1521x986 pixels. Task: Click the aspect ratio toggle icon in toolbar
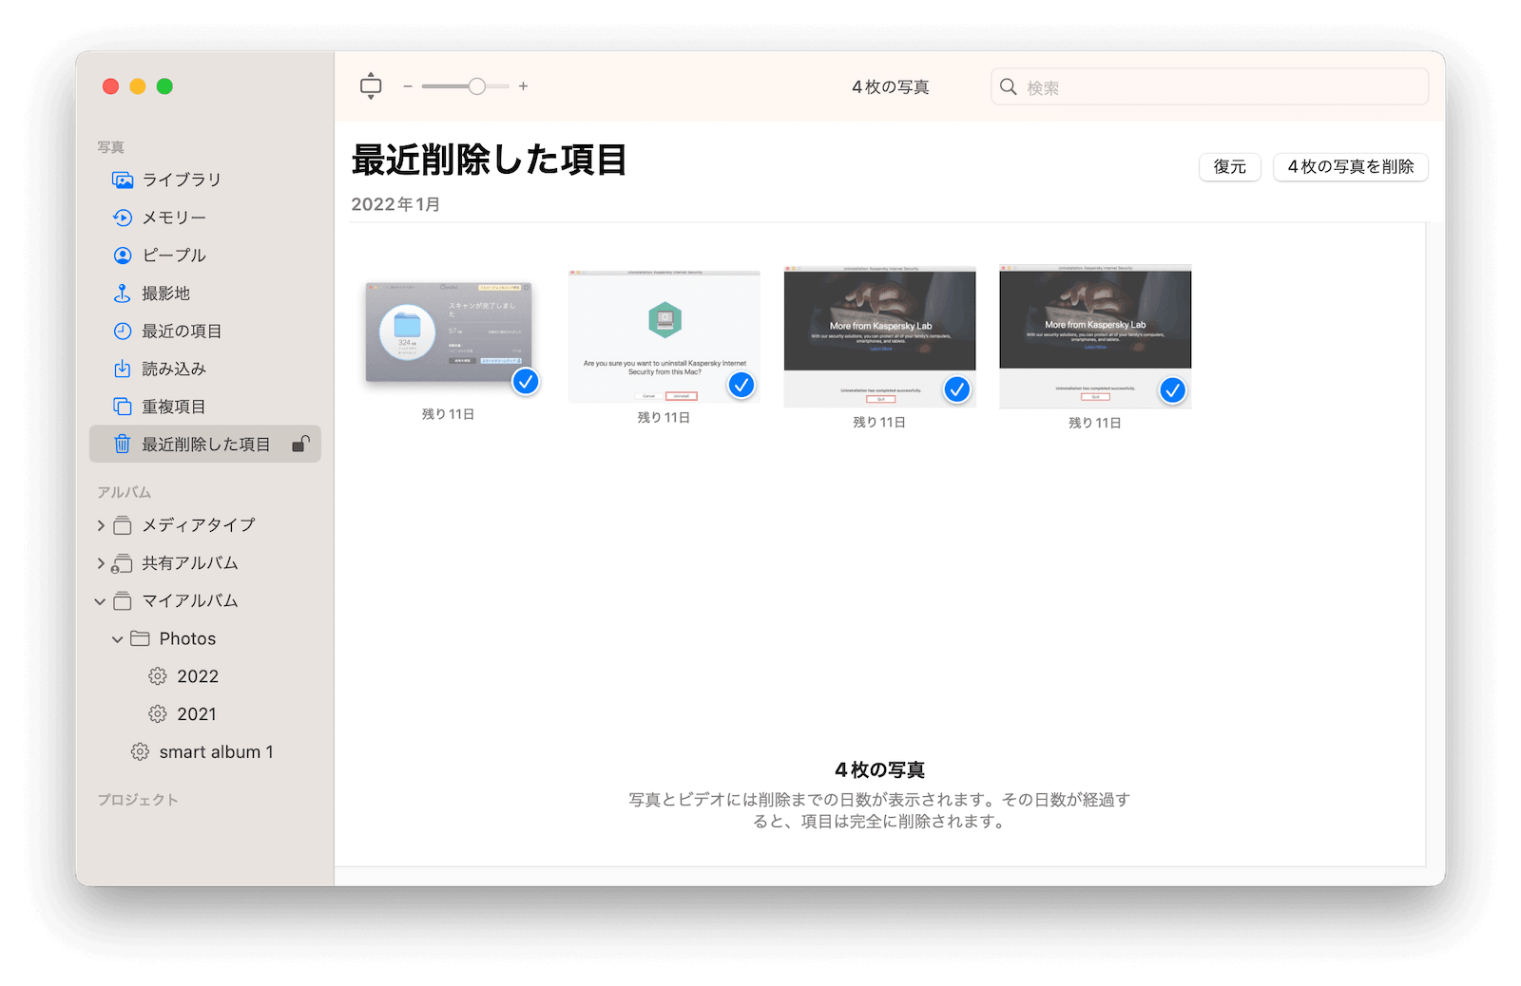(371, 86)
